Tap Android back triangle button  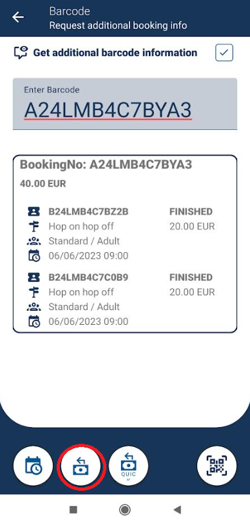coord(177,509)
